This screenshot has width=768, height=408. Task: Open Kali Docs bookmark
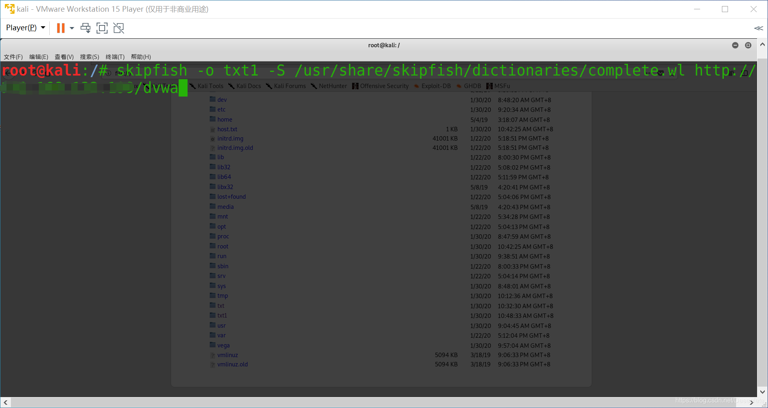click(245, 86)
